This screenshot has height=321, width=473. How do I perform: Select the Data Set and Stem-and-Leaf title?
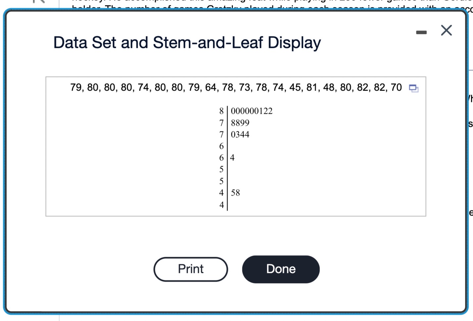click(x=186, y=42)
